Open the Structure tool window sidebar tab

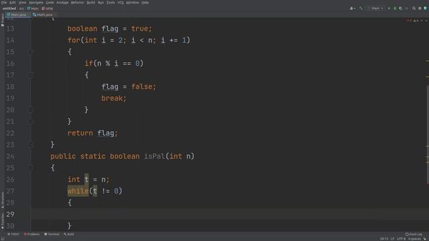[x=3, y=200]
